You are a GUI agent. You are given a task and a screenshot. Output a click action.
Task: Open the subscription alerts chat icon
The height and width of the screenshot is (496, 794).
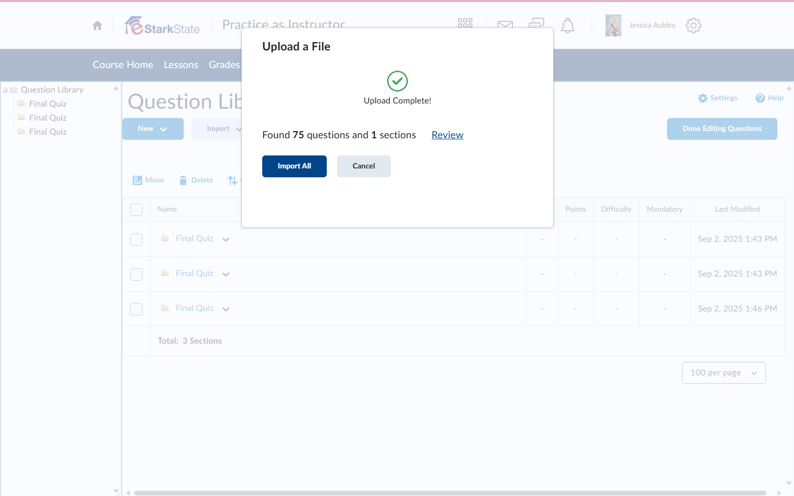click(x=536, y=23)
